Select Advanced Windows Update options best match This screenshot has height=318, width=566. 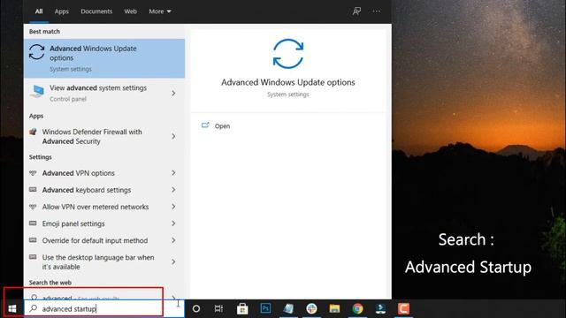(x=104, y=58)
